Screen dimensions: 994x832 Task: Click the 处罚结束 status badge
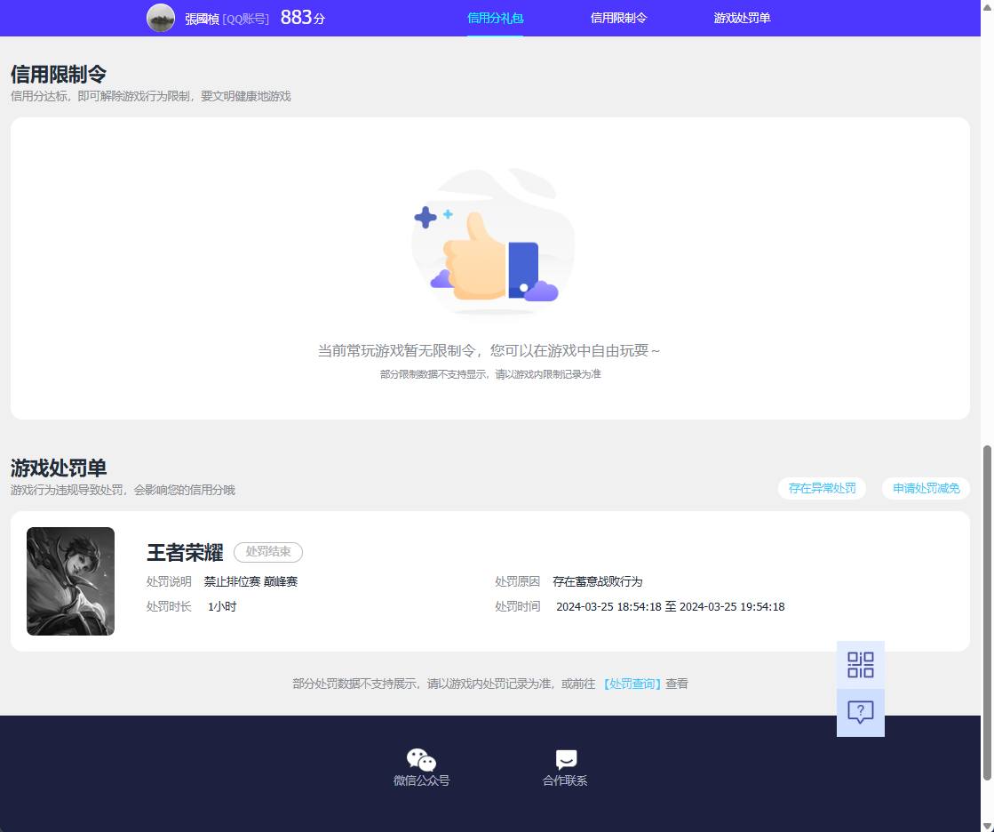tap(268, 552)
